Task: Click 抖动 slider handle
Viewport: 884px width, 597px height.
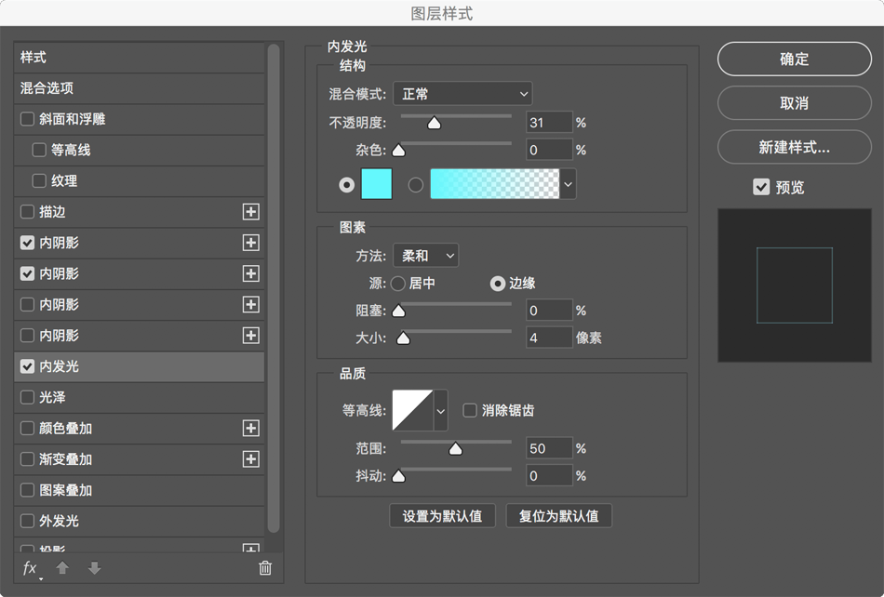Action: pyautogui.click(x=398, y=476)
